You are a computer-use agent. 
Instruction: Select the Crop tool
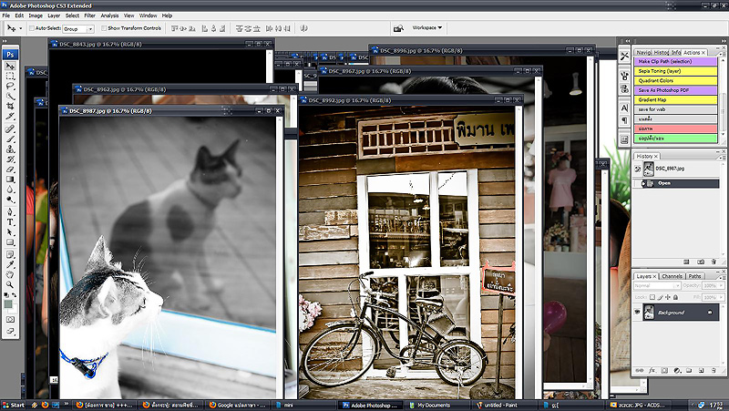[10, 106]
